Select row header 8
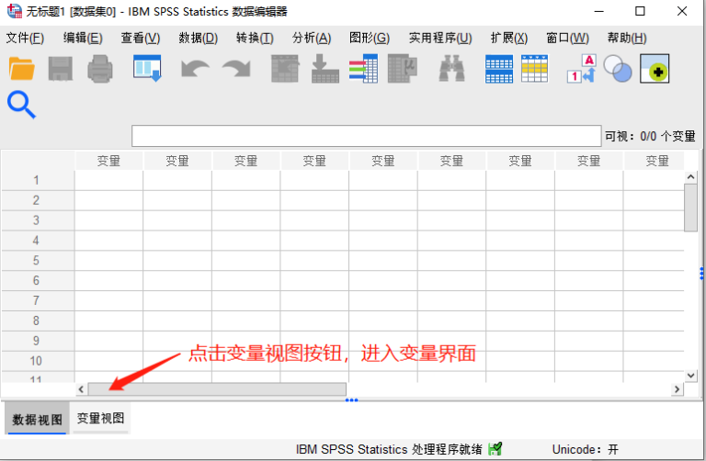 pyautogui.click(x=37, y=320)
